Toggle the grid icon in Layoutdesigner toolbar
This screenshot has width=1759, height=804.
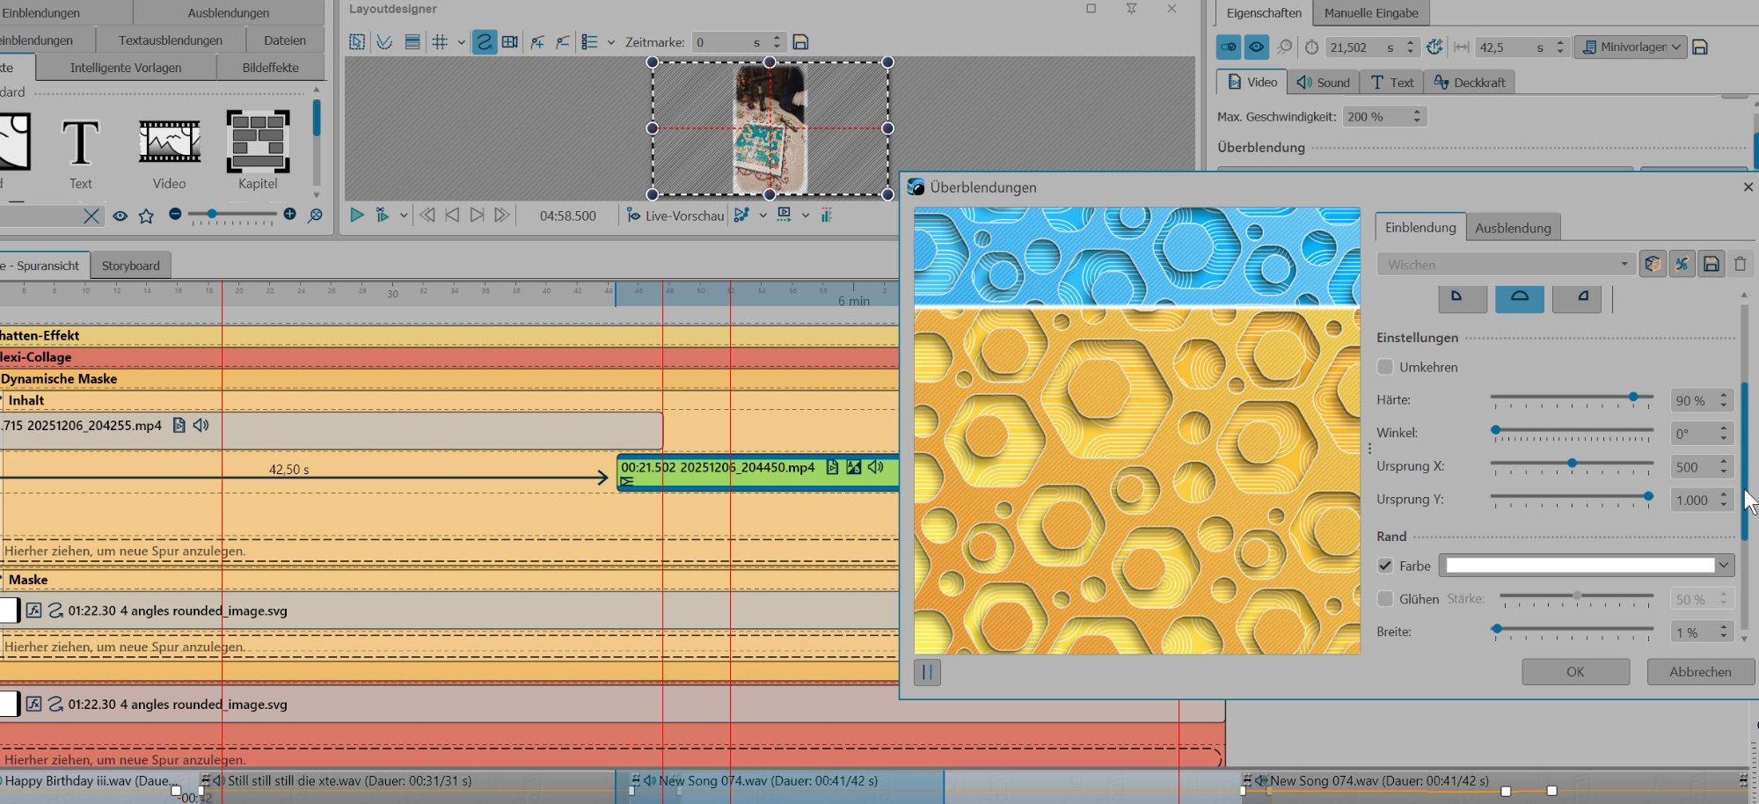[440, 42]
